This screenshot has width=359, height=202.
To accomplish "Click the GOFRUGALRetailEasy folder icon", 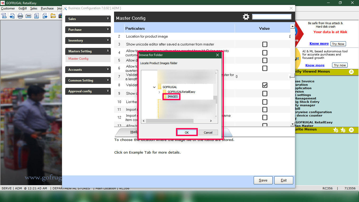I will click(165, 92).
